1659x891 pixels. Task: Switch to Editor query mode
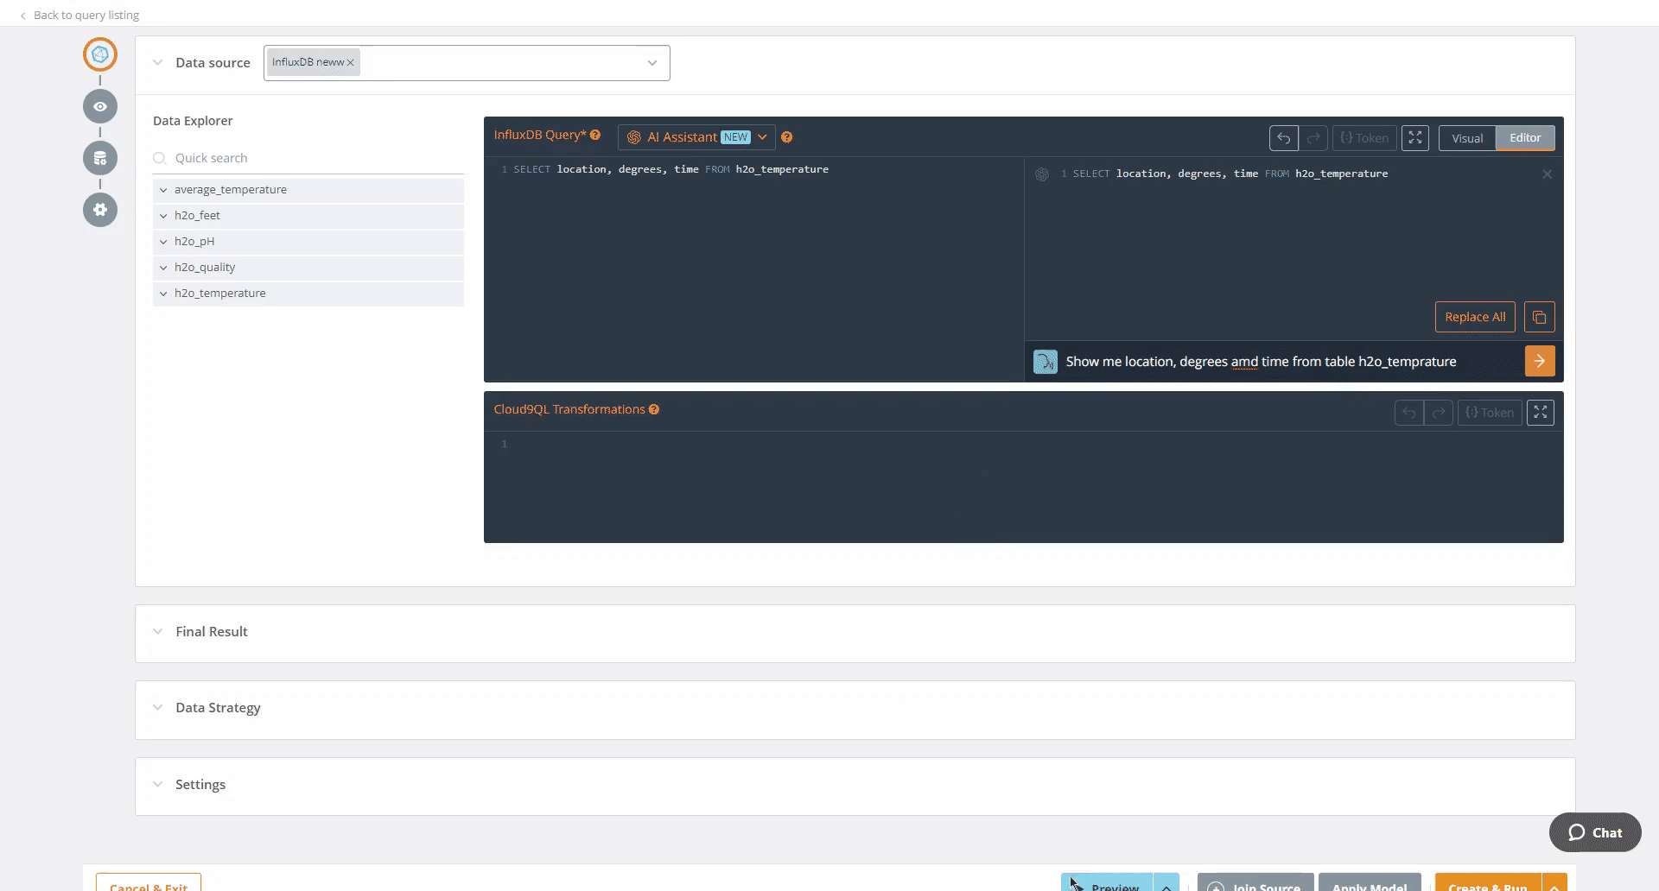(x=1524, y=138)
